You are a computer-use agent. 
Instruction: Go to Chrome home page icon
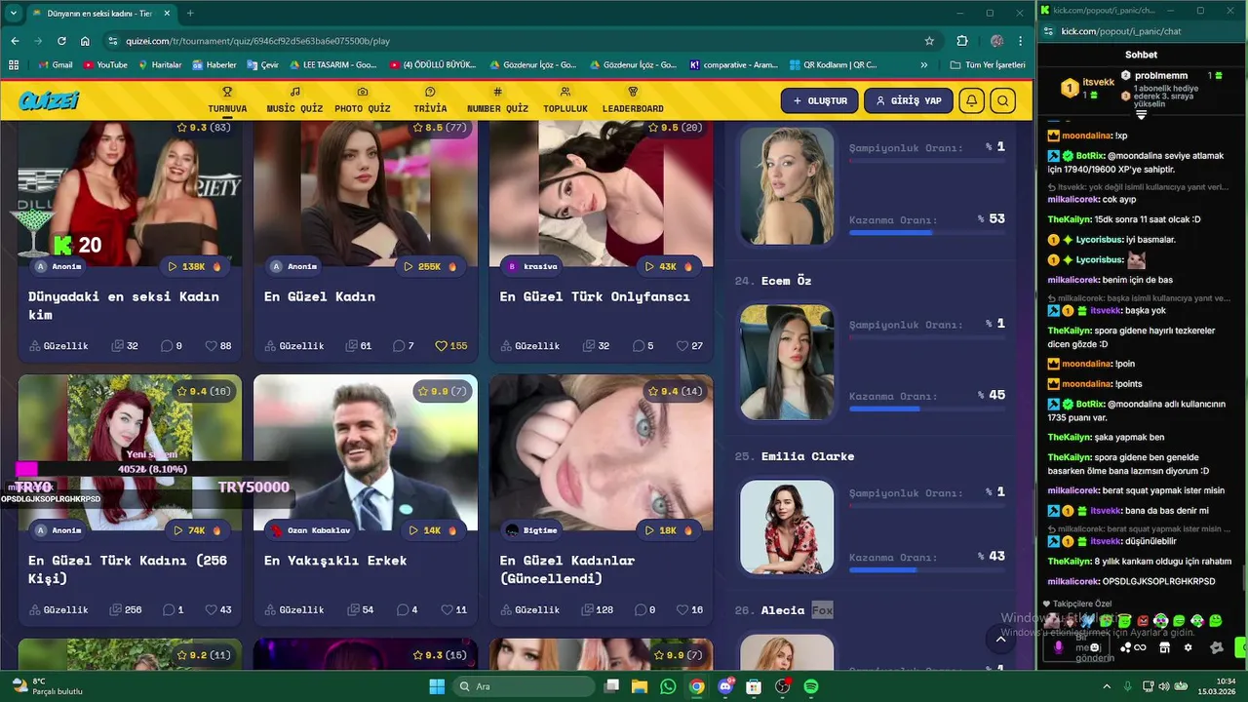85,41
